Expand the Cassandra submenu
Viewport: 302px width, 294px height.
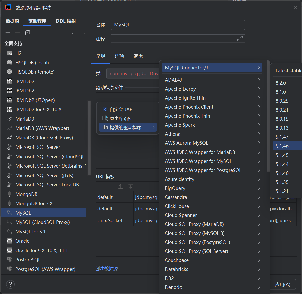point(212,197)
